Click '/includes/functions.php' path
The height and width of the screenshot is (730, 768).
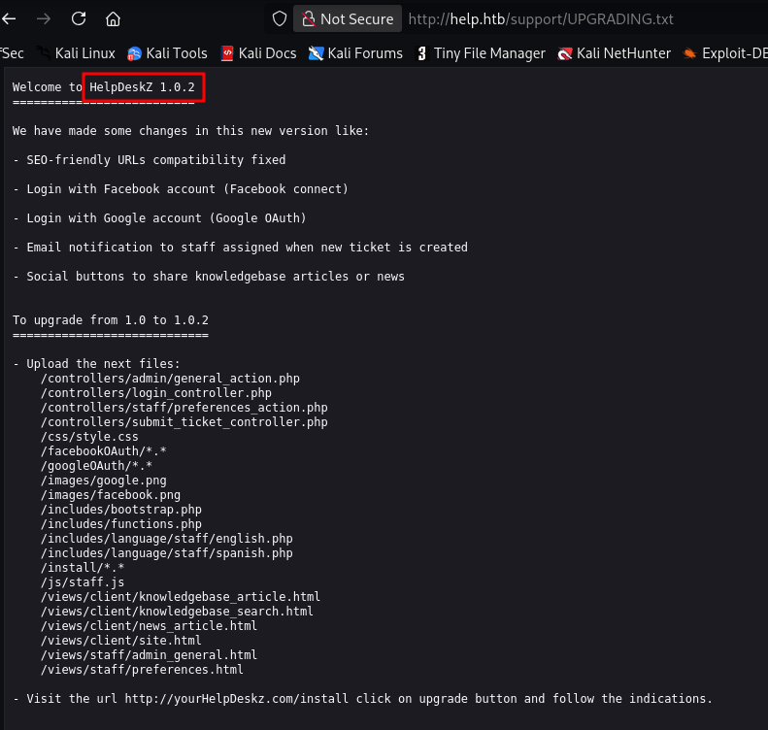121,524
